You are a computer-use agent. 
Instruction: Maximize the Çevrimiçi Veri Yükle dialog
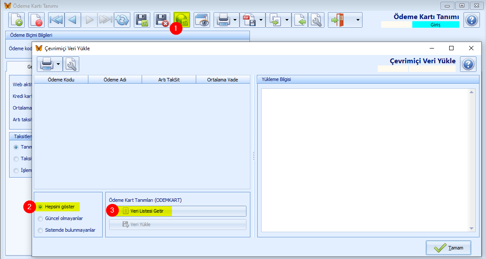click(x=451, y=48)
